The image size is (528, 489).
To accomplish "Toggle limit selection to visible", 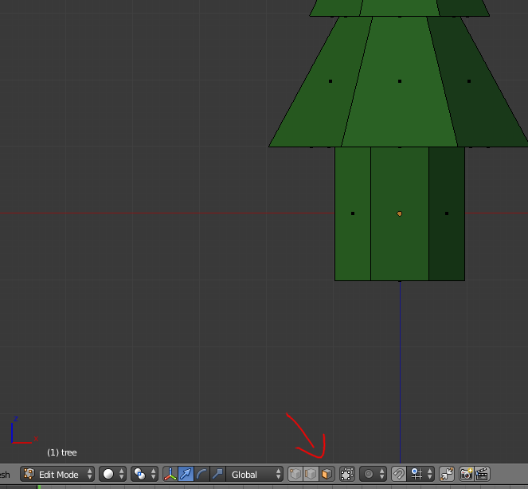I will click(x=347, y=474).
